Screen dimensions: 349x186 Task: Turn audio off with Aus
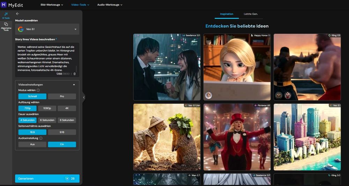click(x=32, y=144)
